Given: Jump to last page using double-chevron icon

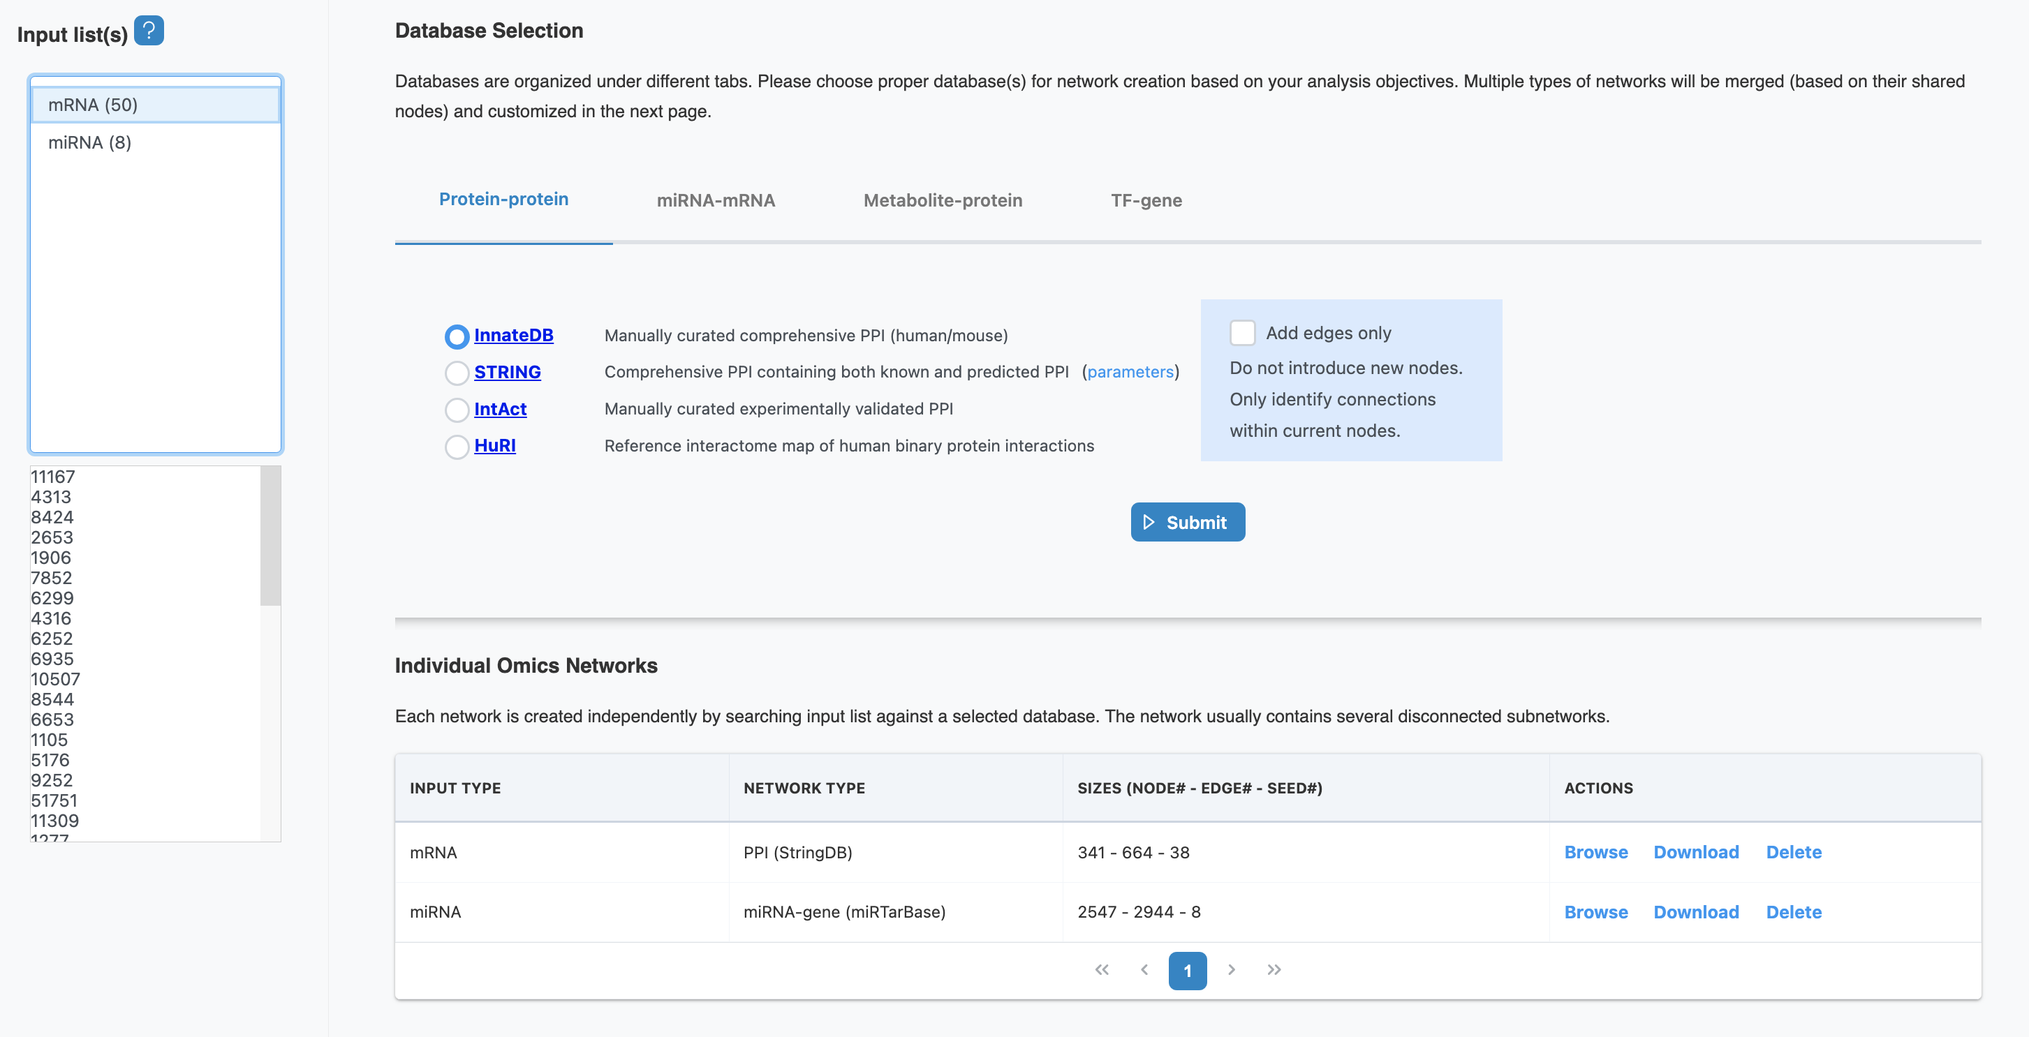Looking at the screenshot, I should tap(1274, 970).
